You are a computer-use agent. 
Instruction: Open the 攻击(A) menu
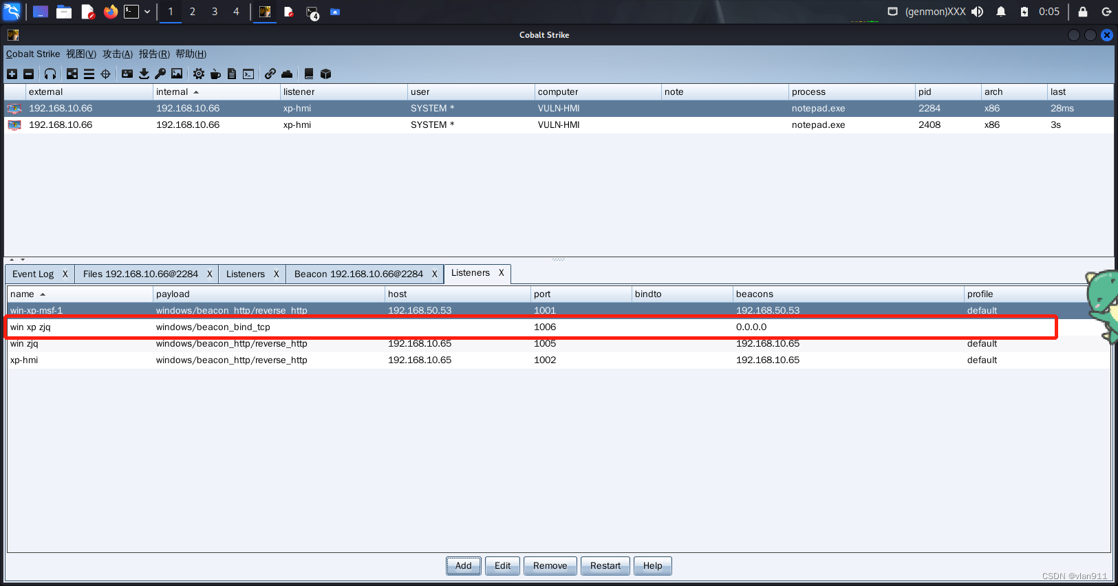click(x=118, y=54)
